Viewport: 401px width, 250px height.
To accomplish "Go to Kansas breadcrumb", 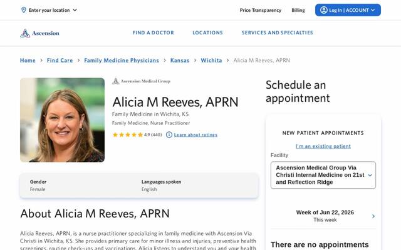I will pyautogui.click(x=180, y=61).
